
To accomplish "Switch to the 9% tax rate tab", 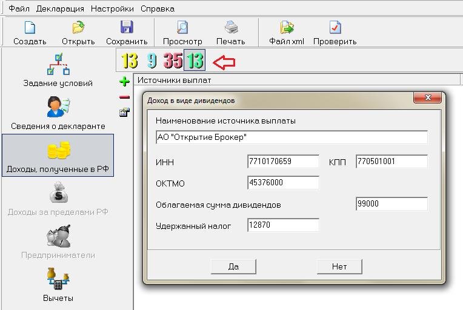I will (x=152, y=61).
